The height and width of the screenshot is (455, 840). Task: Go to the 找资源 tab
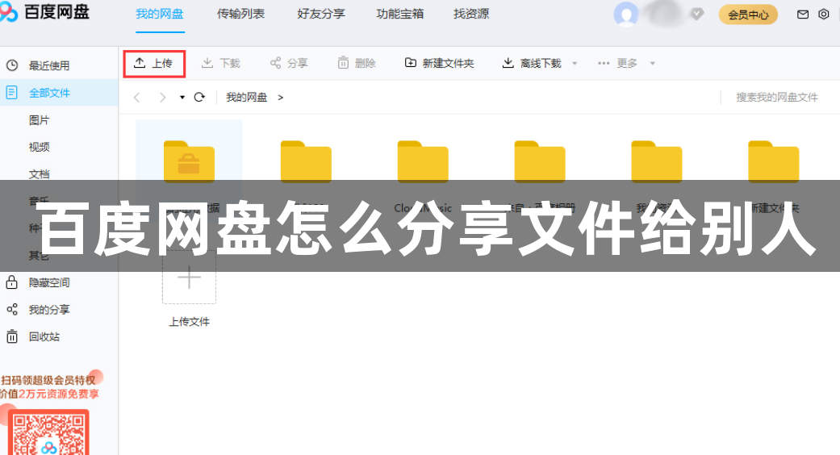click(471, 14)
